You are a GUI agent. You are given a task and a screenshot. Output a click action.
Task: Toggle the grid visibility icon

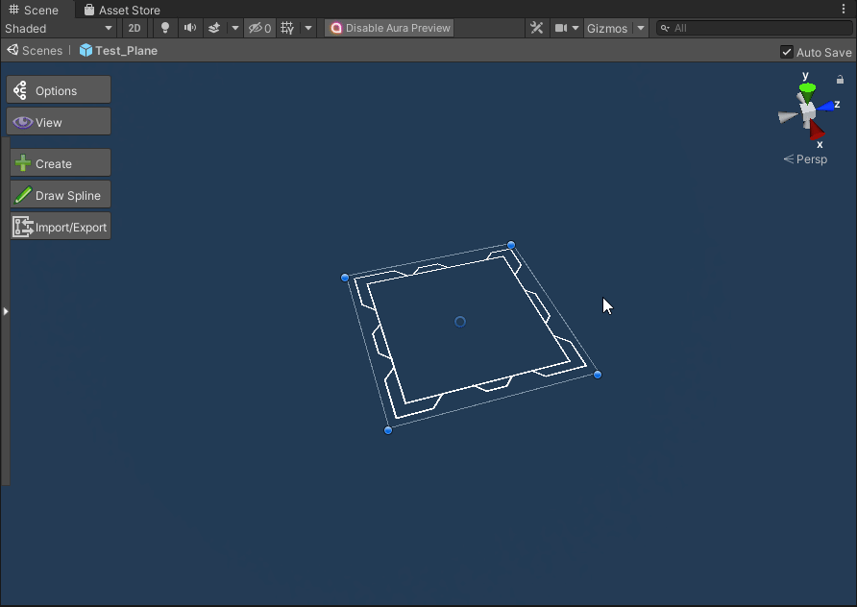pyautogui.click(x=287, y=29)
